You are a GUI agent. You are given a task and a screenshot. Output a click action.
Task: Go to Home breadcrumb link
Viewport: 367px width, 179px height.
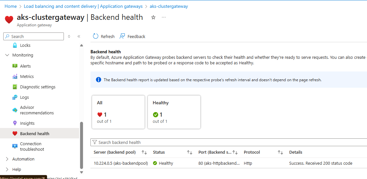(11, 6)
